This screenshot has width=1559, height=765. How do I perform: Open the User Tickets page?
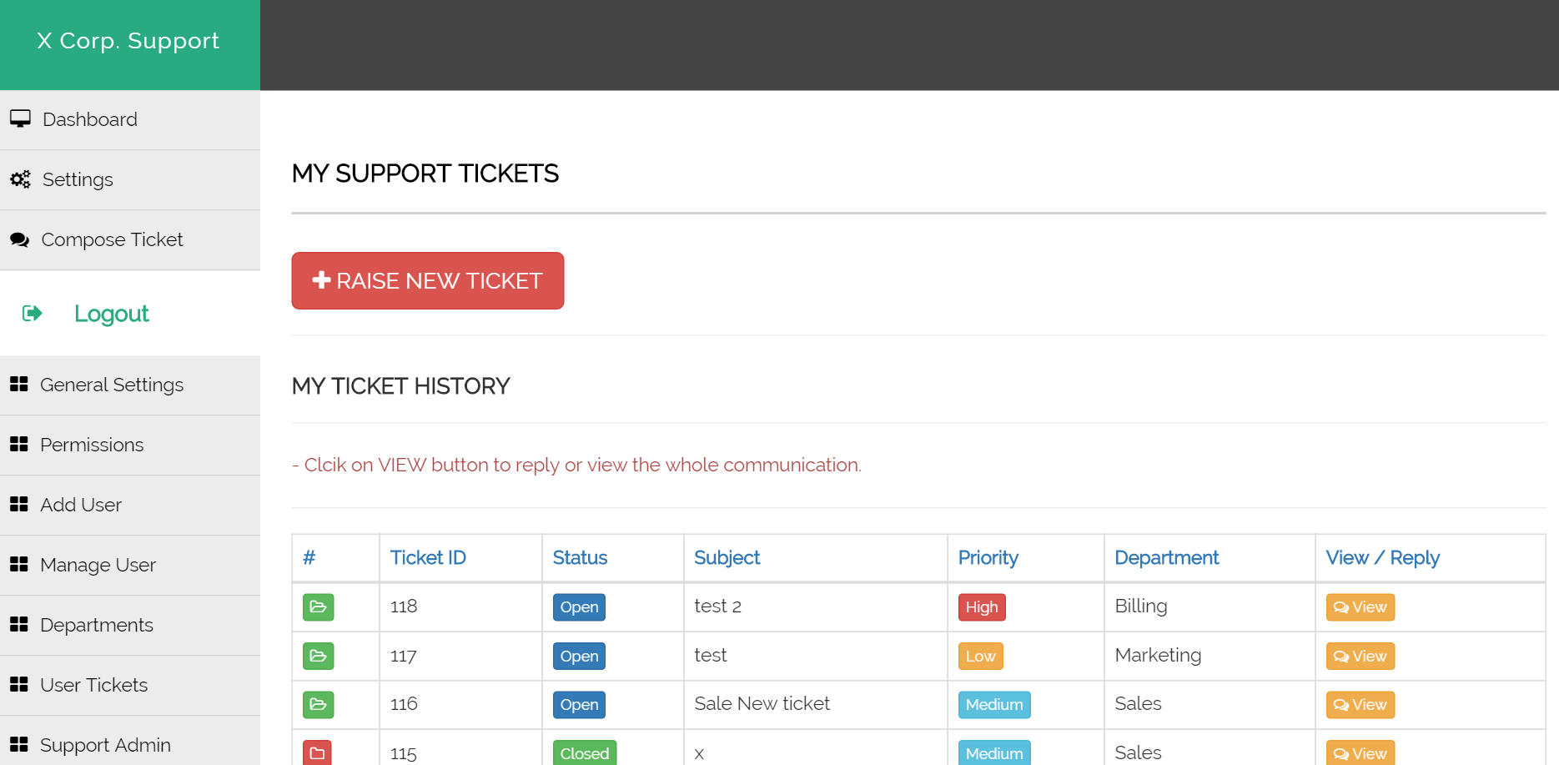coord(130,686)
